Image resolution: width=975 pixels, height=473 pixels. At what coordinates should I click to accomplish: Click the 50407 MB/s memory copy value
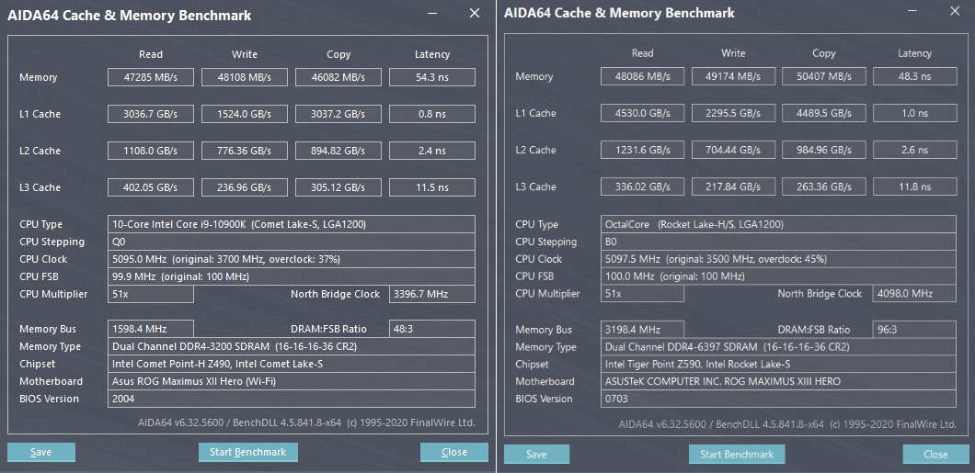tap(824, 76)
